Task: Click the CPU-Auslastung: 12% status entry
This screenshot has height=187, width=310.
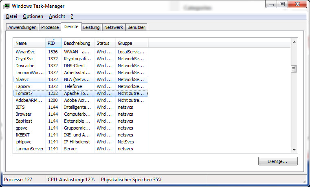Action: [x=71, y=180]
